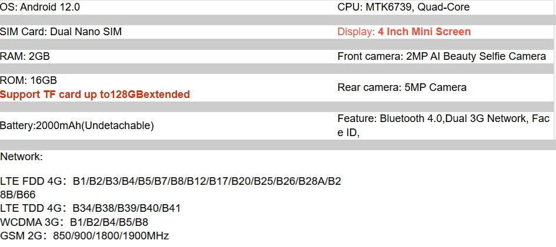Click the Battery 2000mAh specification text

coord(76,126)
